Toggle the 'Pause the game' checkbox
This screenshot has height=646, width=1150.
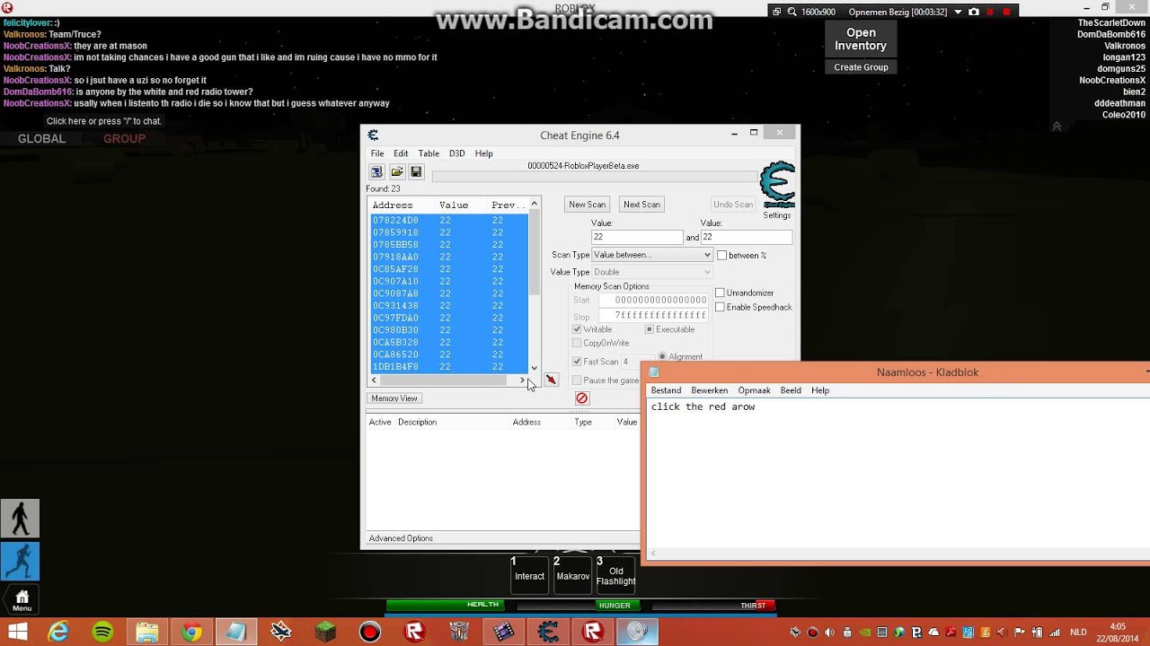[x=577, y=380]
